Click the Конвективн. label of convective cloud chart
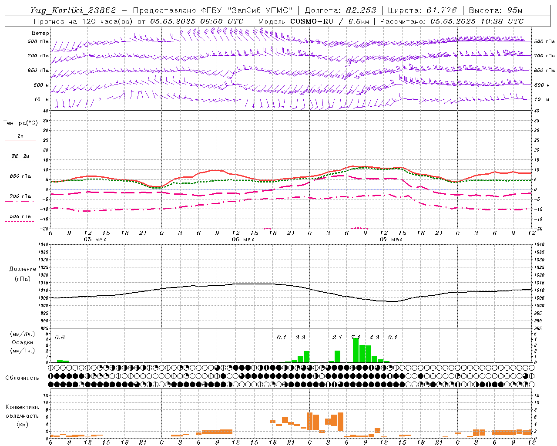This screenshot has height=446, width=557. pos(23,407)
